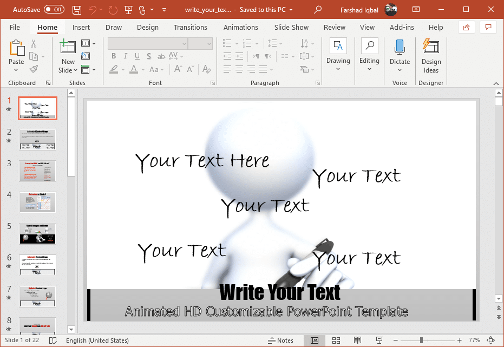Toggle the AutoSave switch
Viewport: 504px width, 347px height.
54,10
